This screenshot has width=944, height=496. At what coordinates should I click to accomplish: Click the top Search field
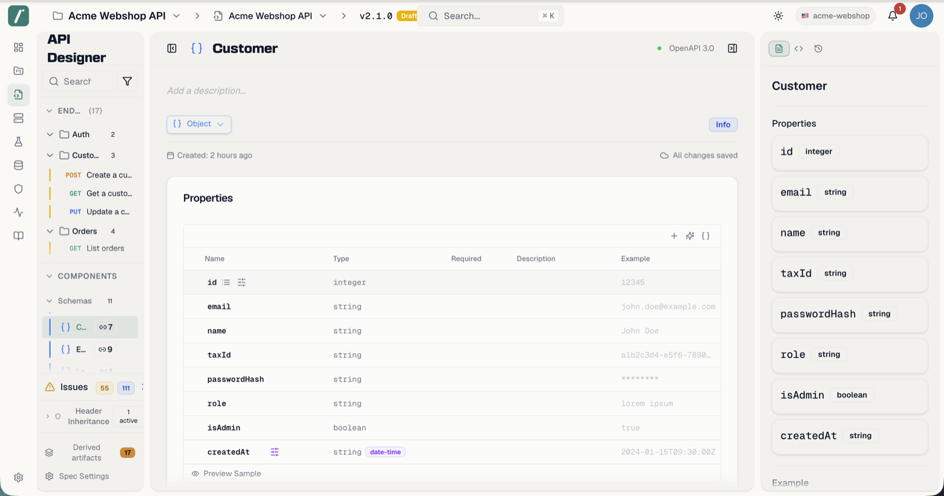pyautogui.click(x=490, y=16)
